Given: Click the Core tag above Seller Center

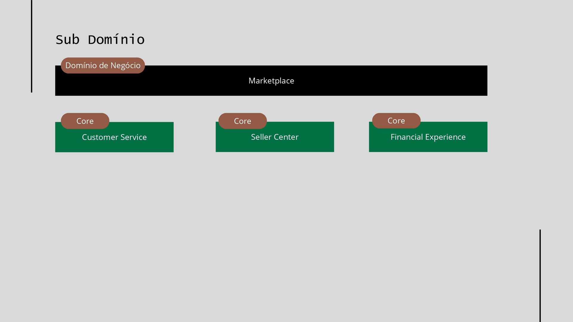Looking at the screenshot, I should click(x=243, y=121).
